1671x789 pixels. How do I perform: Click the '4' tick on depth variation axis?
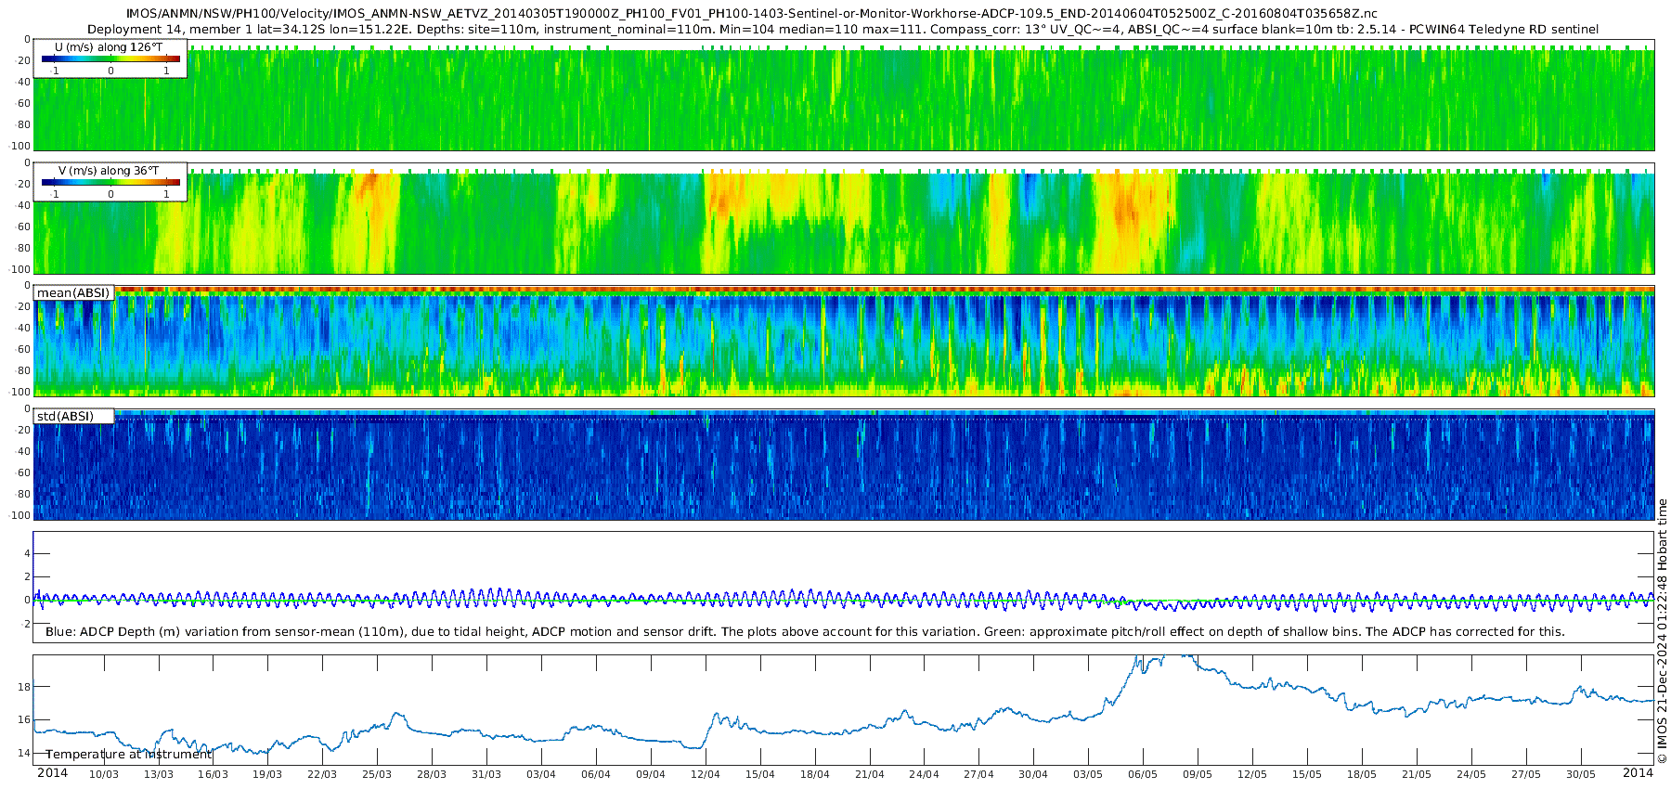pos(28,553)
